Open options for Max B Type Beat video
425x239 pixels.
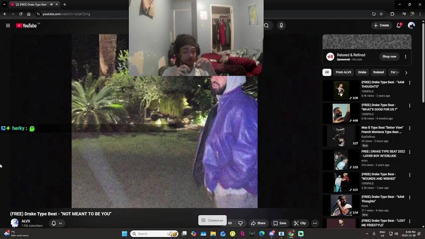coord(409,128)
